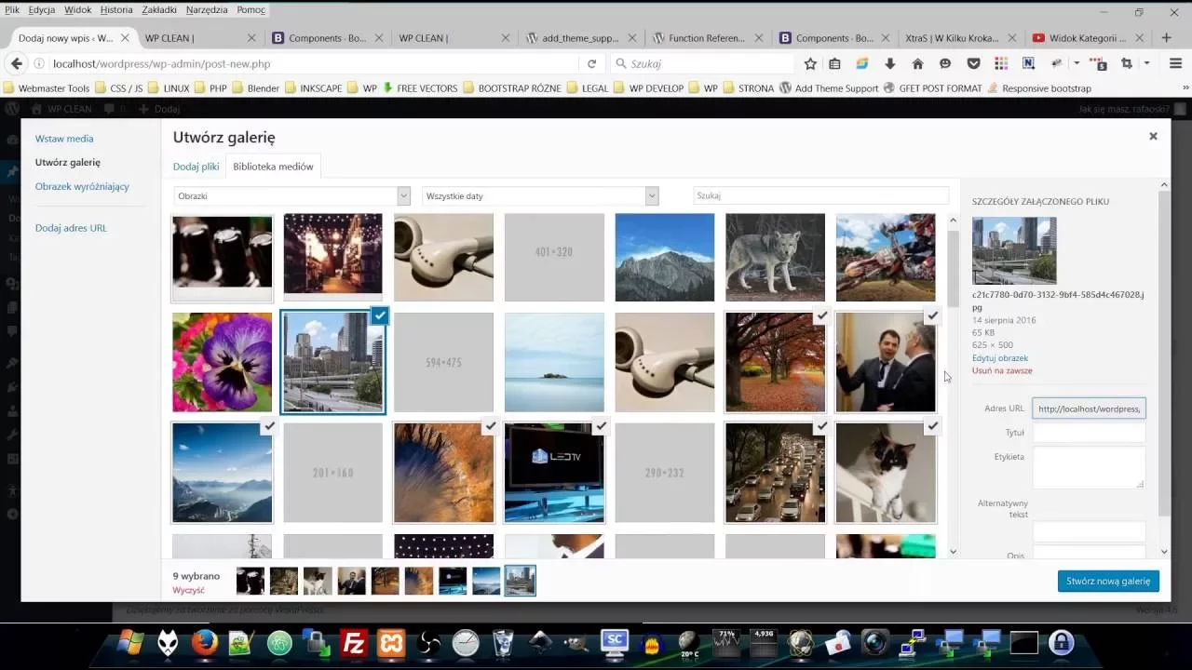The image size is (1192, 670).
Task: Open Inkscape from the dock
Action: click(540, 643)
